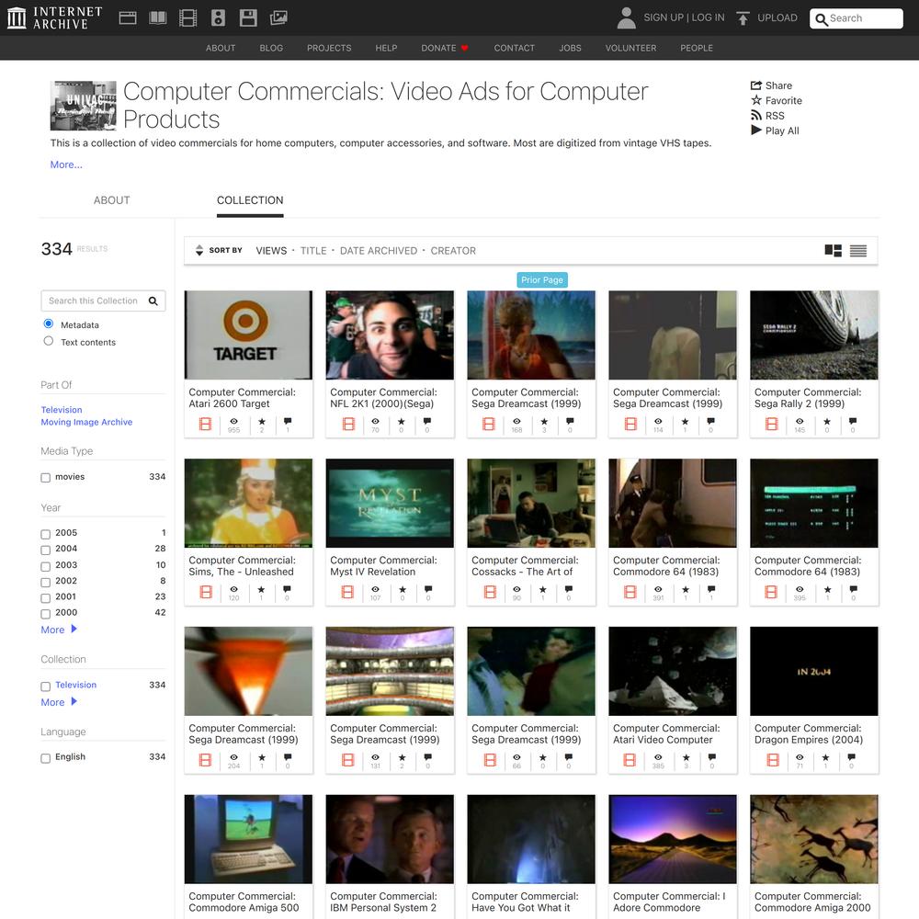Check the 2000 year filter
919x919 pixels.
(x=45, y=614)
